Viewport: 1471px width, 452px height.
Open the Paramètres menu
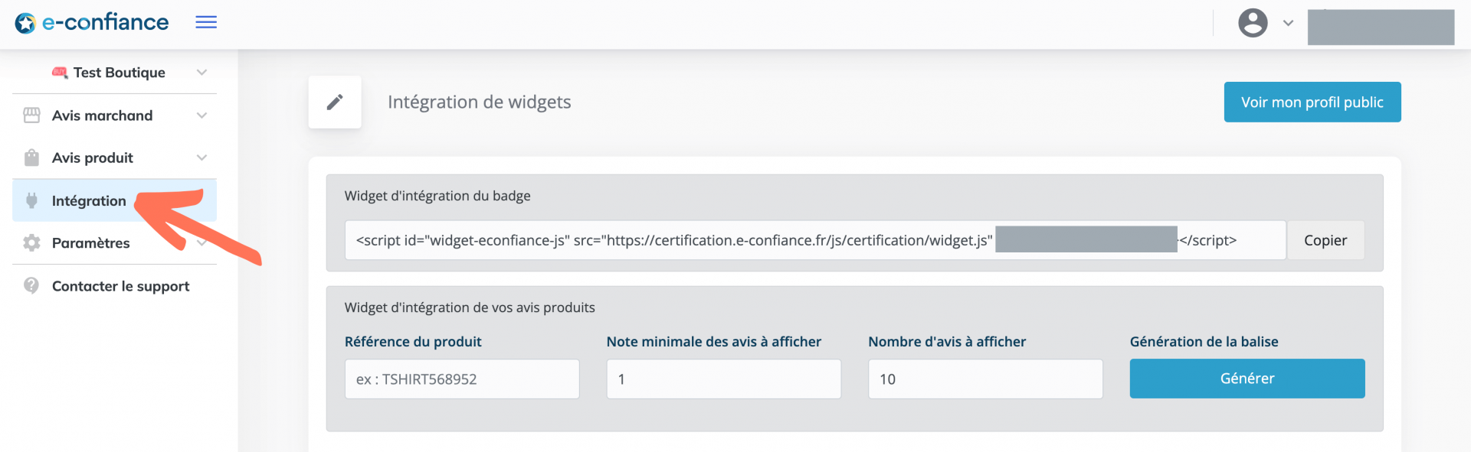[114, 243]
